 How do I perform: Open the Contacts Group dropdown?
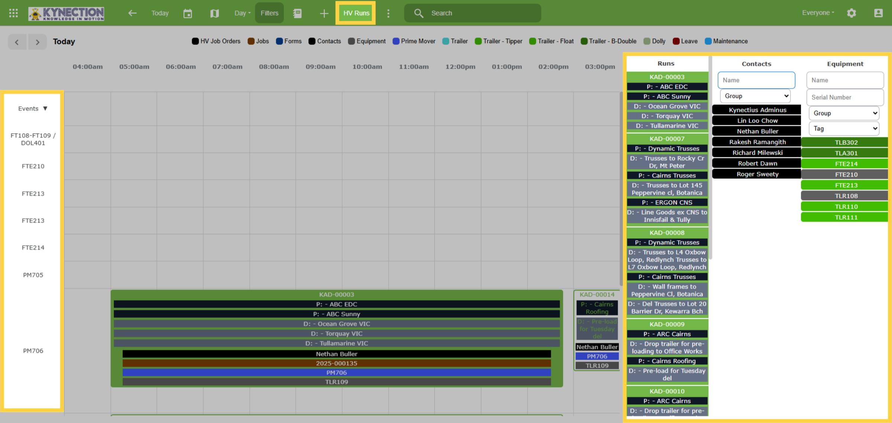(755, 96)
